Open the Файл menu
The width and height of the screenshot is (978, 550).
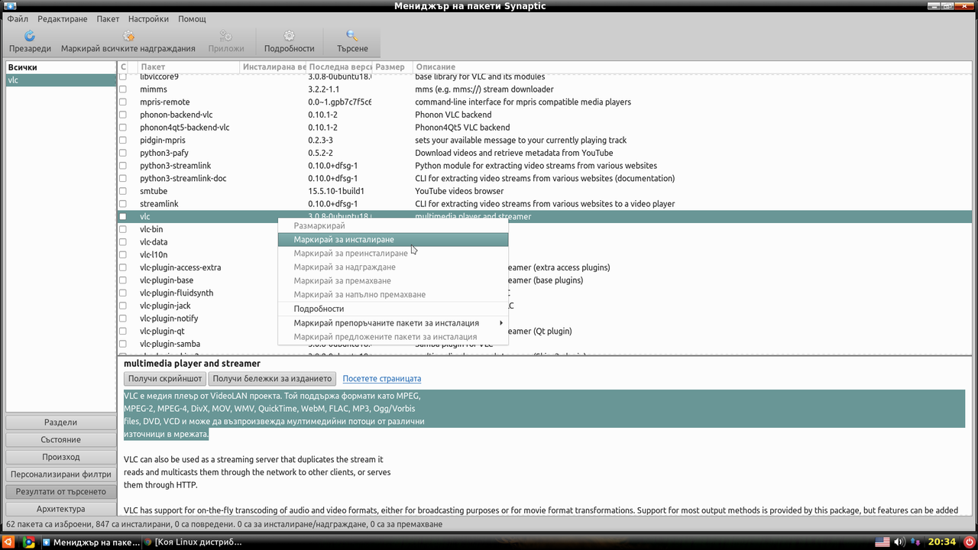18,19
